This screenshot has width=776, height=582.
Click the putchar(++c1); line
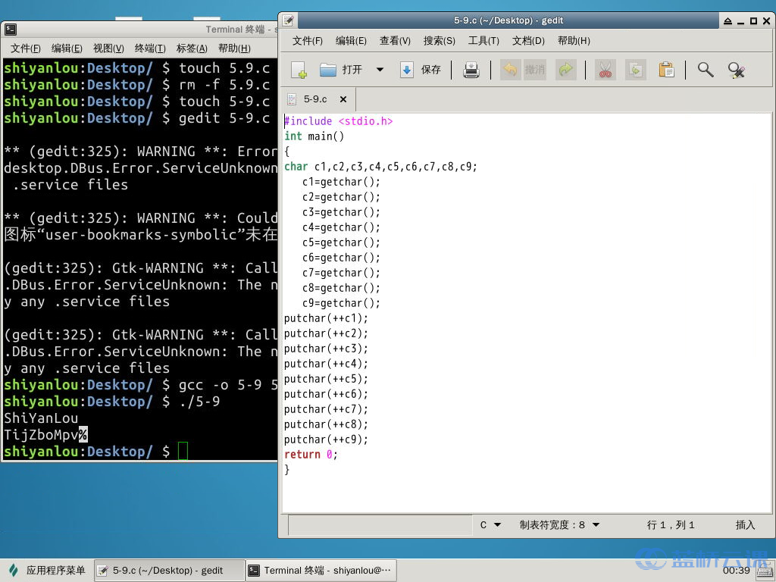point(326,318)
